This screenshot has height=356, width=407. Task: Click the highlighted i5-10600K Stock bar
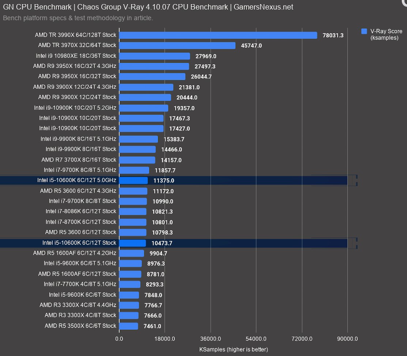(132, 243)
